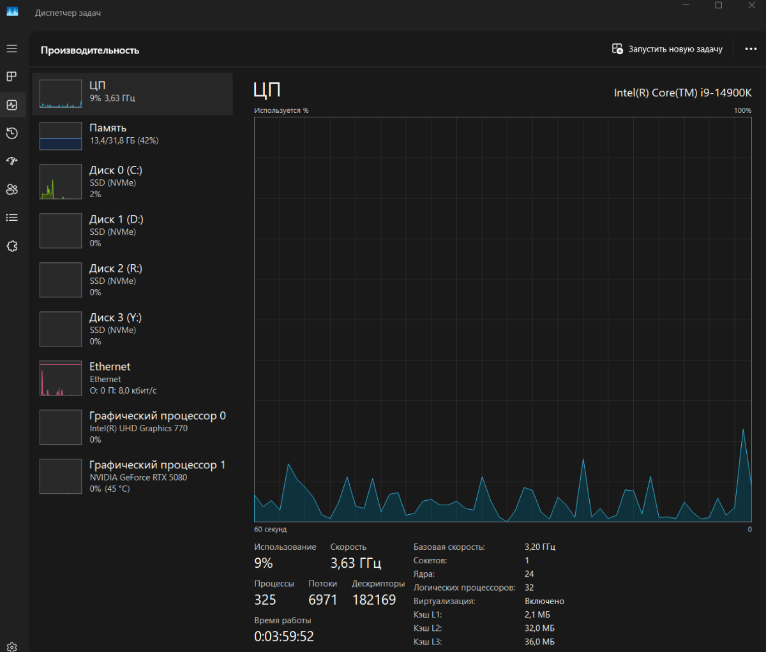Select the ЦП performance item

pyautogui.click(x=133, y=94)
